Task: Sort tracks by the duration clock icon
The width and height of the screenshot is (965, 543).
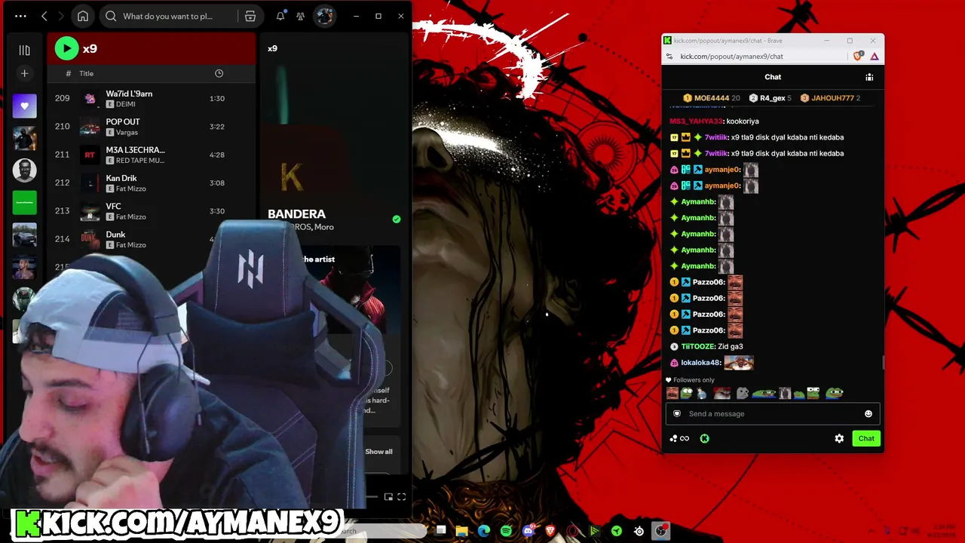Action: pos(219,73)
